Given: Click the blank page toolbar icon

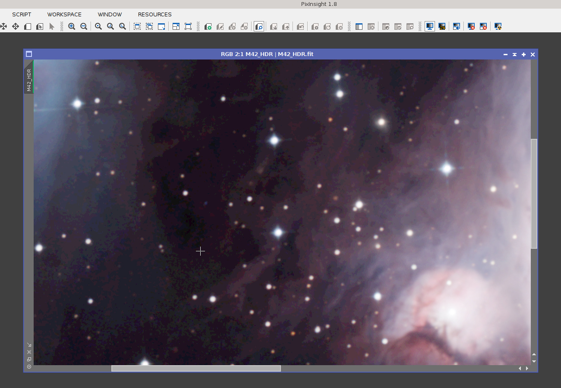Looking at the screenshot, I should click(x=28, y=26).
